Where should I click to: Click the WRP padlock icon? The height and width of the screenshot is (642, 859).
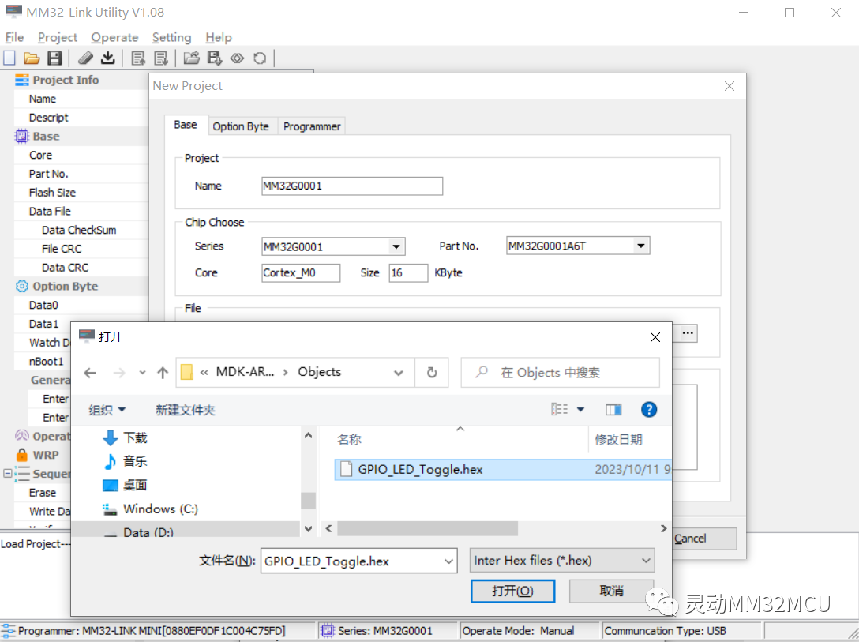click(x=22, y=455)
